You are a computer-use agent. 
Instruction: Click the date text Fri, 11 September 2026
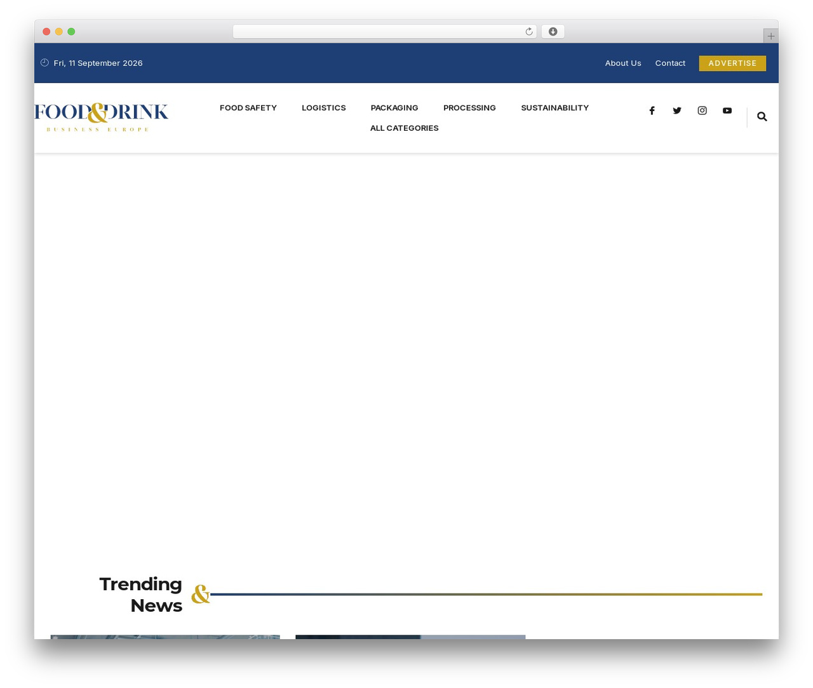pyautogui.click(x=98, y=63)
